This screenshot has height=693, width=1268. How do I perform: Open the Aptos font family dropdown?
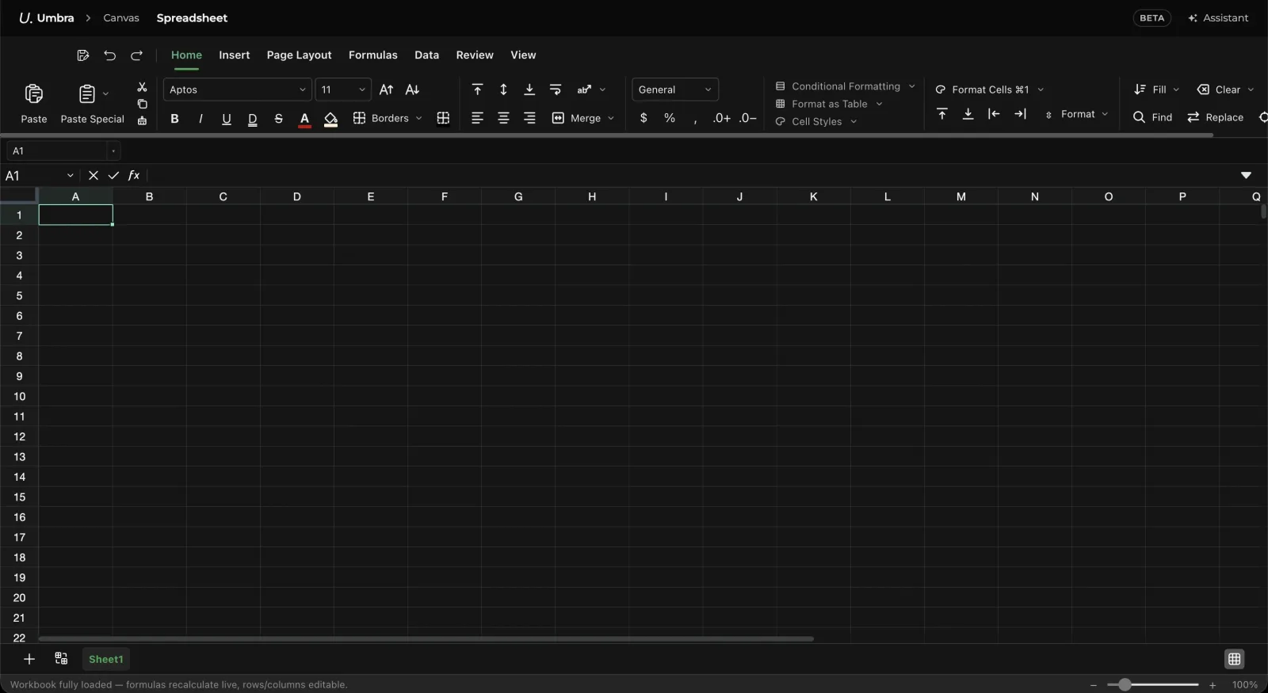pos(238,89)
